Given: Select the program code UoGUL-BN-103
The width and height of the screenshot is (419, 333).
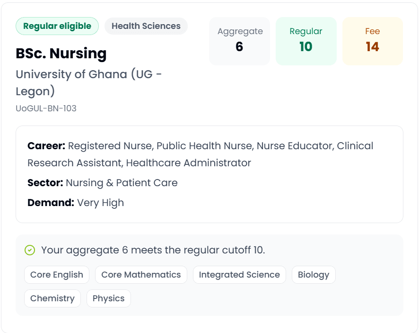Looking at the screenshot, I should (46, 108).
